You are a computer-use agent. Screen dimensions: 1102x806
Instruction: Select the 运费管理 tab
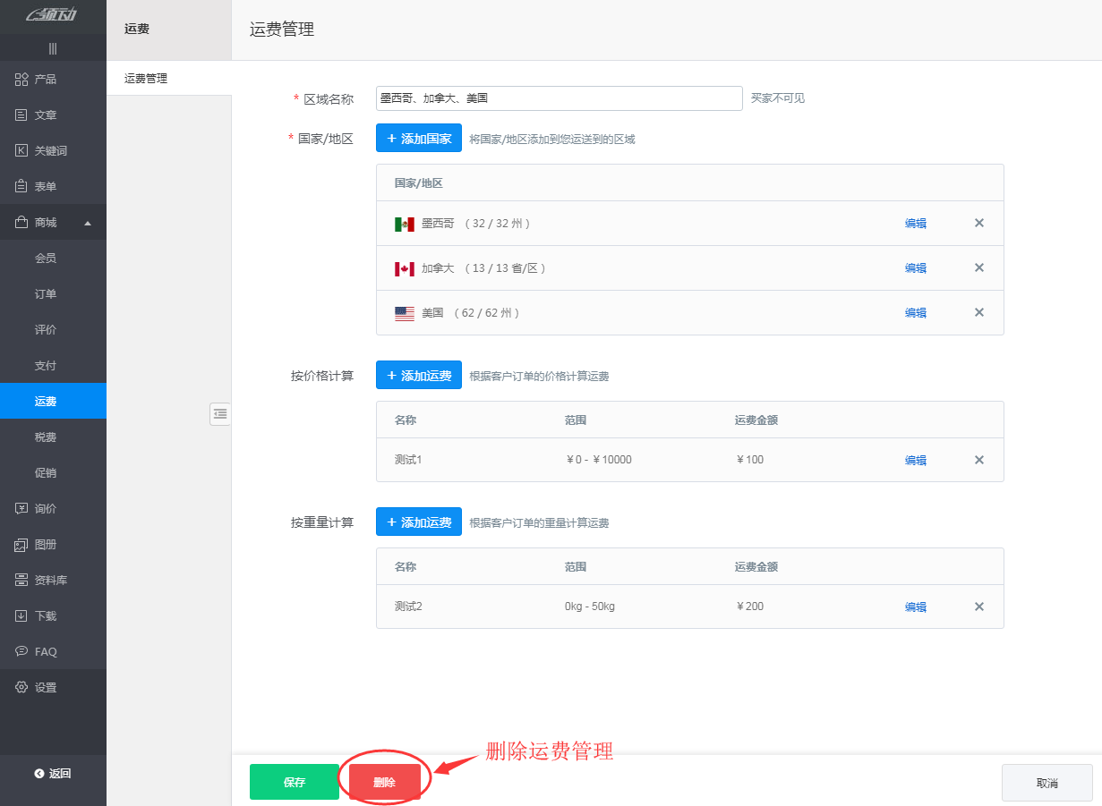click(146, 79)
